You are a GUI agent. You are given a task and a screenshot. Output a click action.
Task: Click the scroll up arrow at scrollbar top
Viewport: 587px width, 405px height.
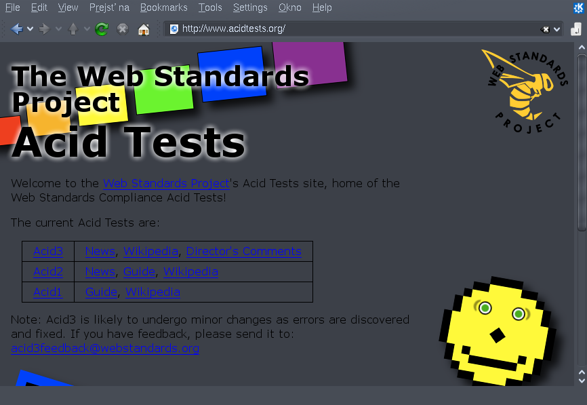(x=582, y=47)
